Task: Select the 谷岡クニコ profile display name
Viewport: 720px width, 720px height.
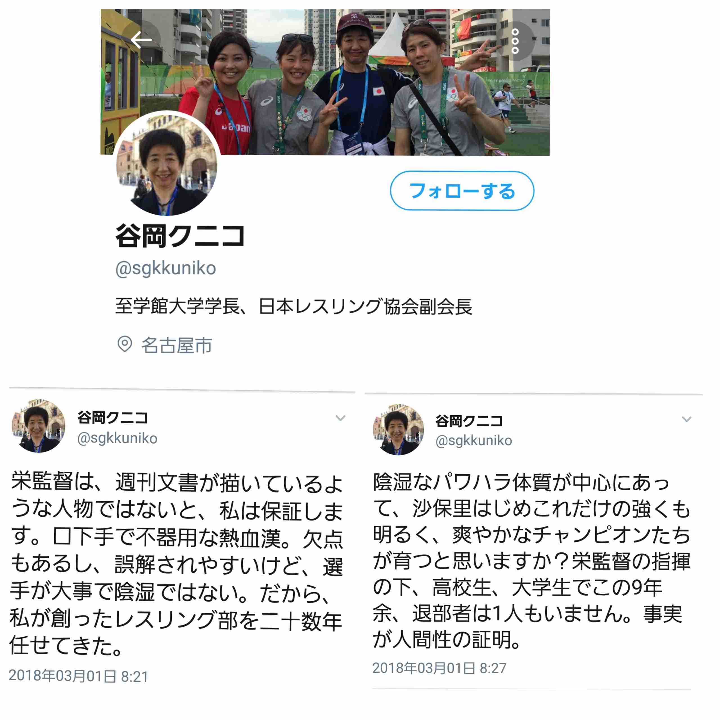Action: [180, 236]
